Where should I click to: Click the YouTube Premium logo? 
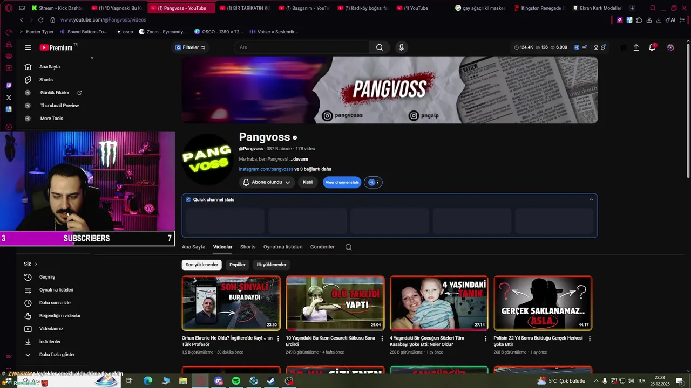click(56, 47)
